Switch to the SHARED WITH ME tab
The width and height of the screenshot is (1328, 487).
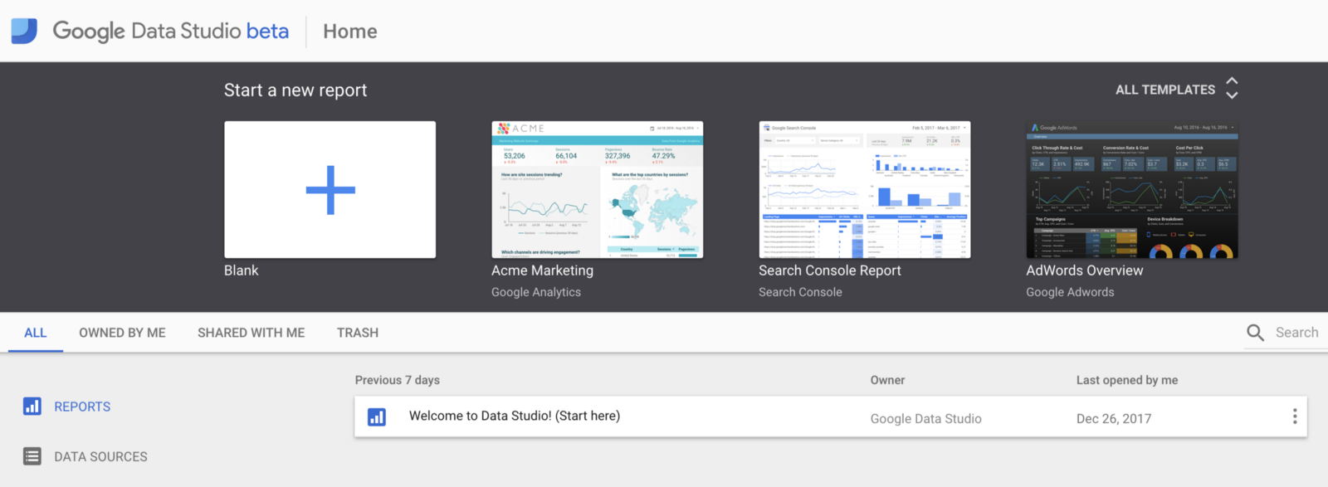point(251,333)
